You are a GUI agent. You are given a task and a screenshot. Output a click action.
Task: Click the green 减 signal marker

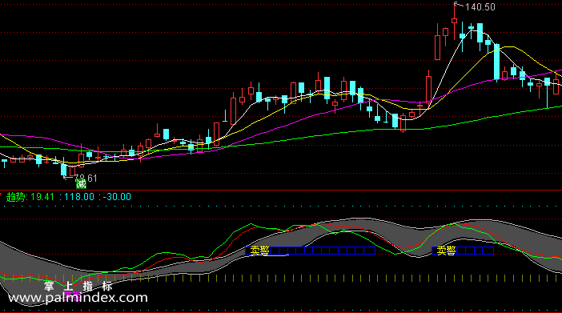[81, 184]
